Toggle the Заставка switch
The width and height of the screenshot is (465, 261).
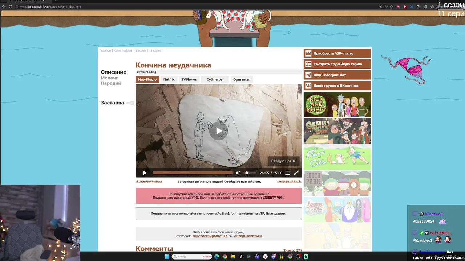pyautogui.click(x=130, y=103)
